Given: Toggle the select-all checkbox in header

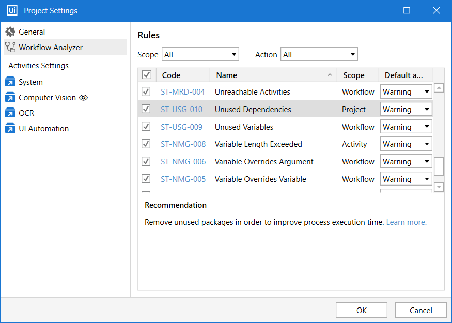Looking at the screenshot, I should (147, 75).
